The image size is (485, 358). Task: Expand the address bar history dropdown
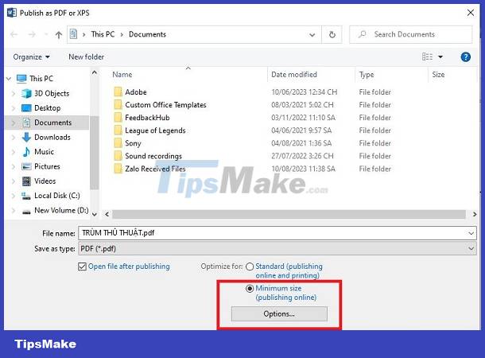(312, 35)
